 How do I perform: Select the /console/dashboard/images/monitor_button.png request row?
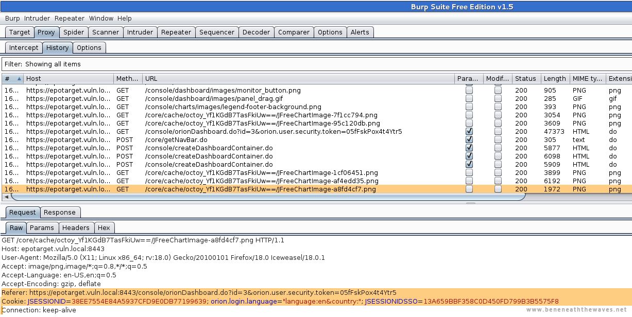(316, 90)
